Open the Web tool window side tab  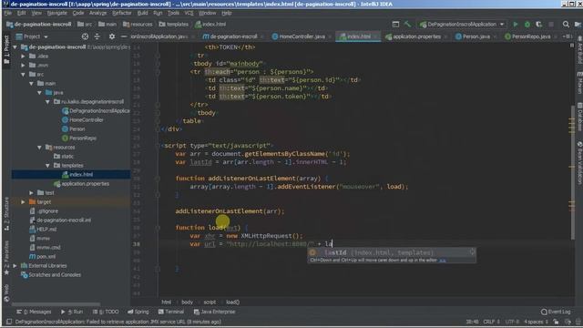click(x=6, y=293)
